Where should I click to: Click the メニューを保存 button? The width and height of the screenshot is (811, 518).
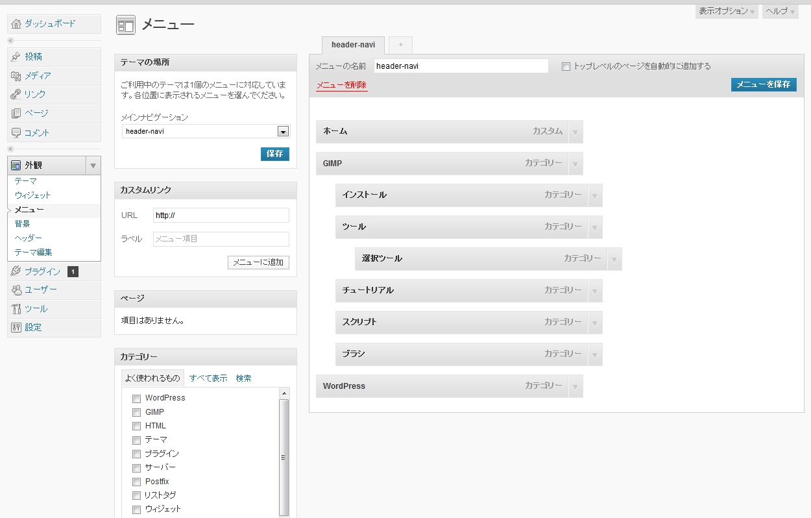(764, 84)
